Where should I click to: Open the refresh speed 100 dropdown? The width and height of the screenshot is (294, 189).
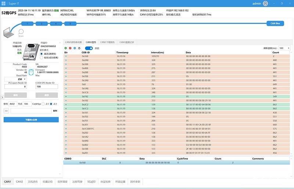[284, 48]
